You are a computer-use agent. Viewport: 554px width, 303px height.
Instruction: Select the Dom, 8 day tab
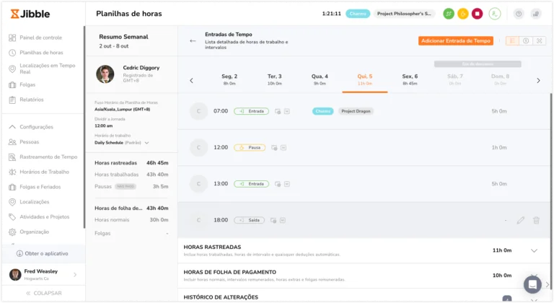501,79
